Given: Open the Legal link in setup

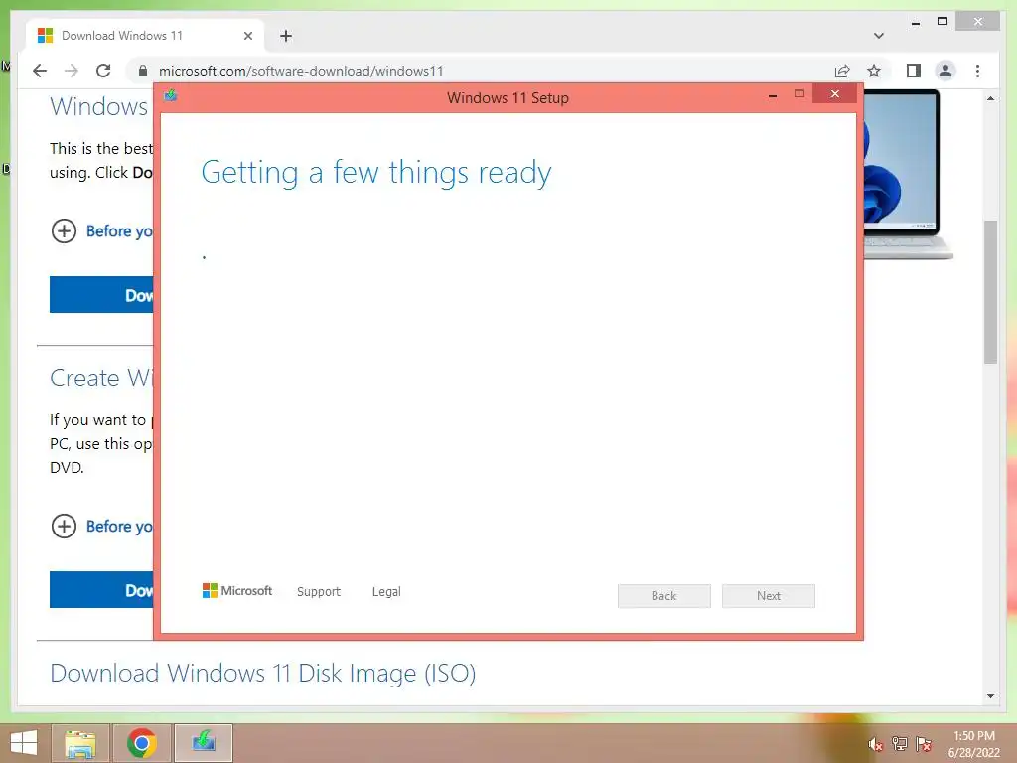Looking at the screenshot, I should [386, 592].
